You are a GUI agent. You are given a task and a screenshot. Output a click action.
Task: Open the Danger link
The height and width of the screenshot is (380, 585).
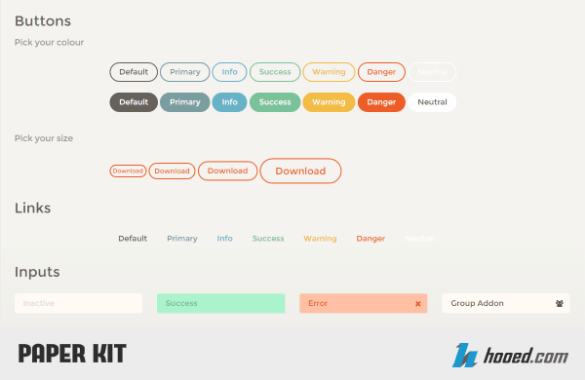pos(370,239)
